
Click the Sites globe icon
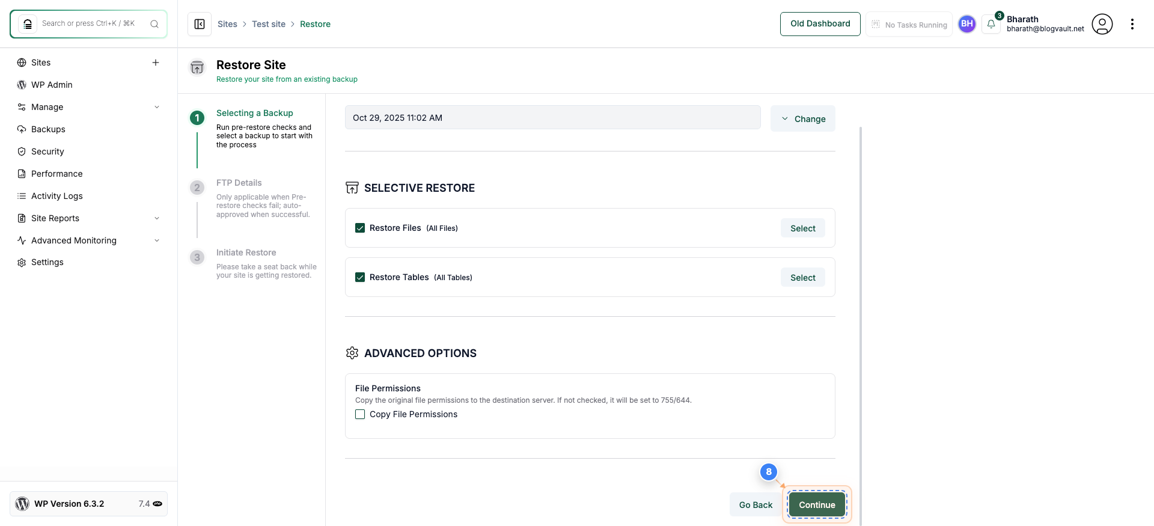coord(22,63)
